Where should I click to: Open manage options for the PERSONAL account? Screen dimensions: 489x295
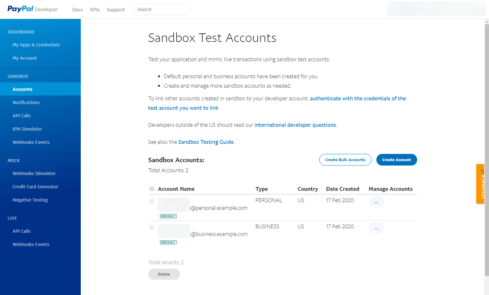pyautogui.click(x=376, y=201)
